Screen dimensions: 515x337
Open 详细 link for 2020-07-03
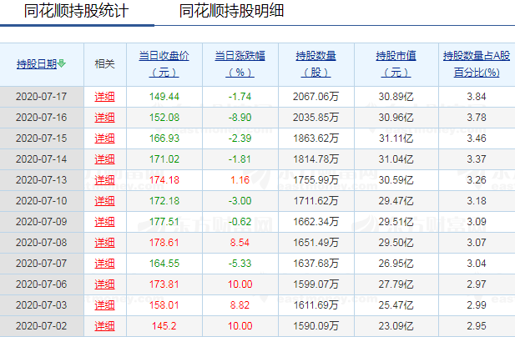point(104,305)
